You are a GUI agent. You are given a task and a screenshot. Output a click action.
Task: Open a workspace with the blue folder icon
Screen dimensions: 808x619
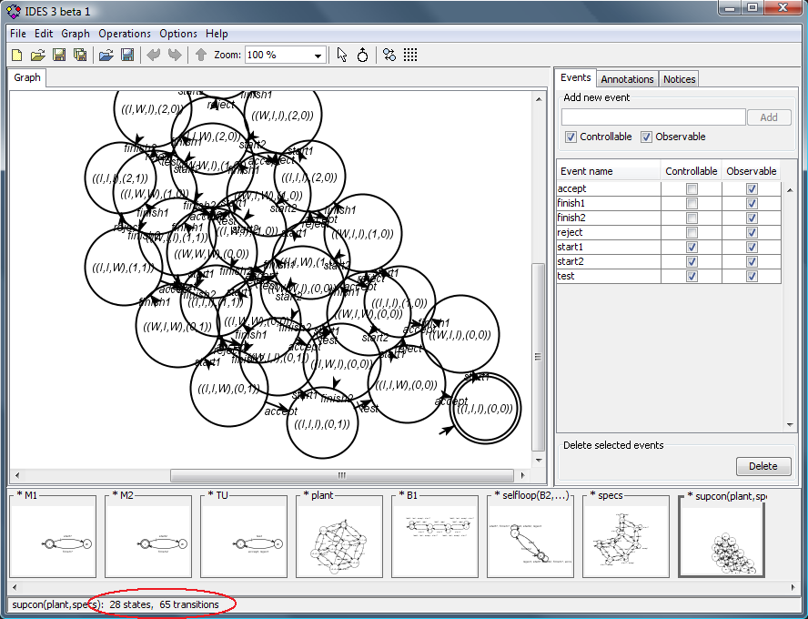tap(106, 56)
